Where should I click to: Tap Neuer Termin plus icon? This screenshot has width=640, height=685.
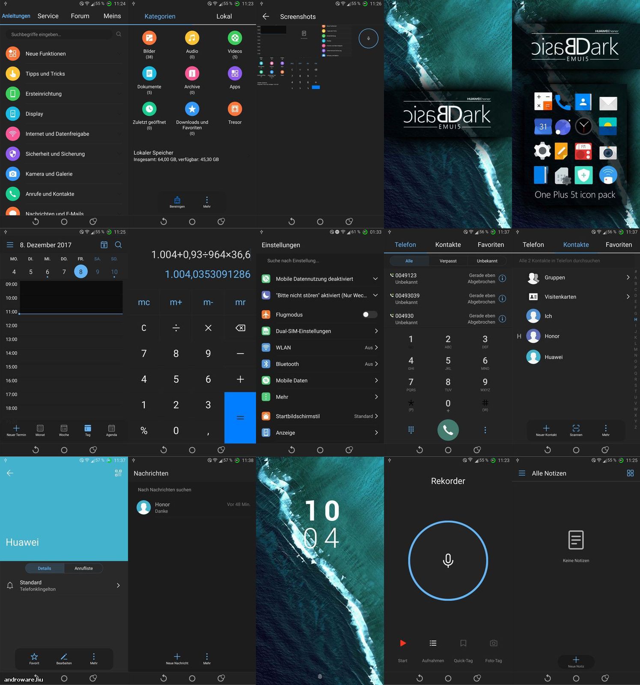(16, 428)
